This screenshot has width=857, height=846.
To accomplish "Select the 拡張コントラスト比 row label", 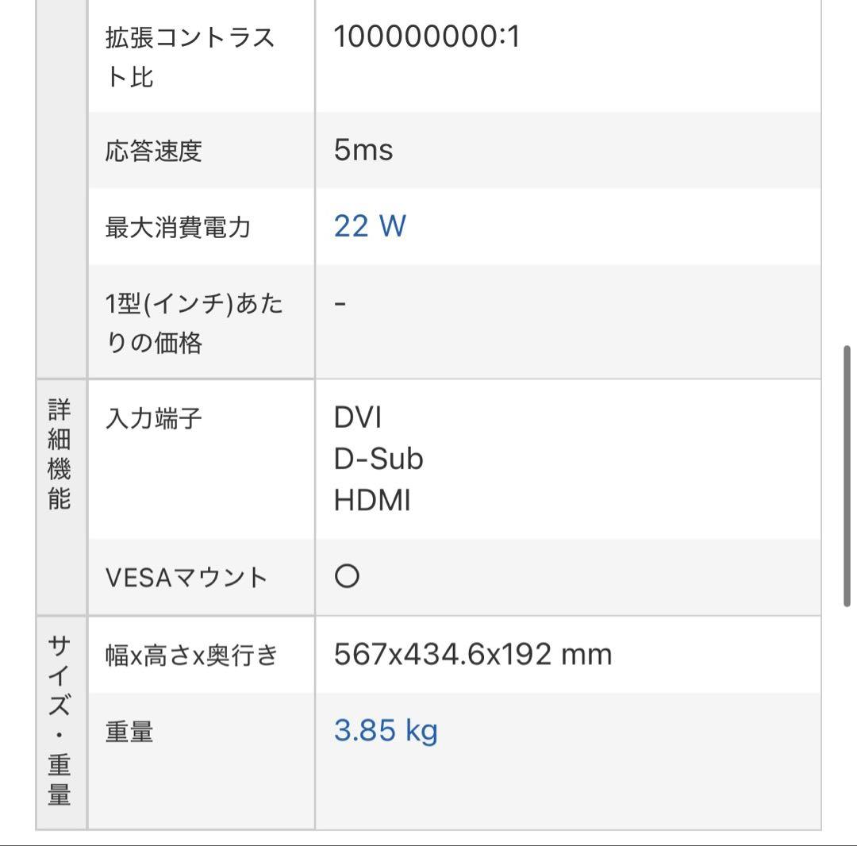I will (190, 57).
